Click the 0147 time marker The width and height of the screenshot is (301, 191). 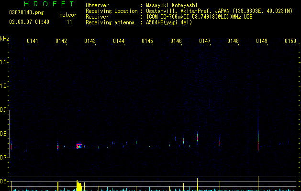coord(205,41)
